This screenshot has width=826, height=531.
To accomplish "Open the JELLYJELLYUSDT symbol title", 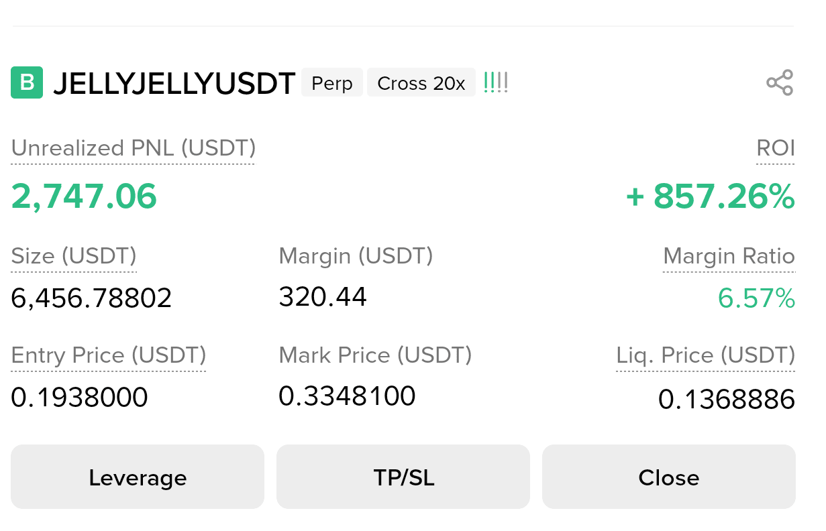I will pos(174,83).
